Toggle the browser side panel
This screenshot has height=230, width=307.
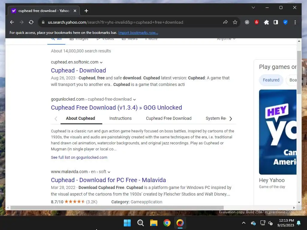click(x=276, y=22)
